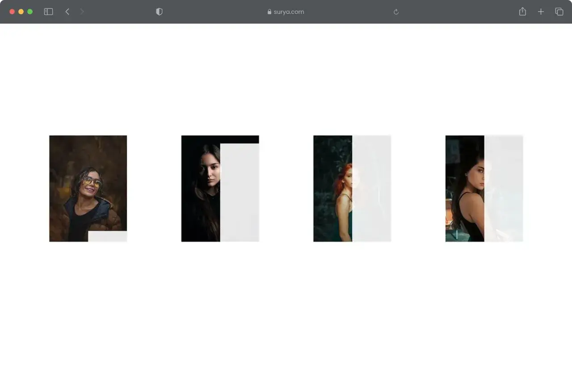Reload the surya.com page
The image size is (572, 371).
(x=396, y=12)
